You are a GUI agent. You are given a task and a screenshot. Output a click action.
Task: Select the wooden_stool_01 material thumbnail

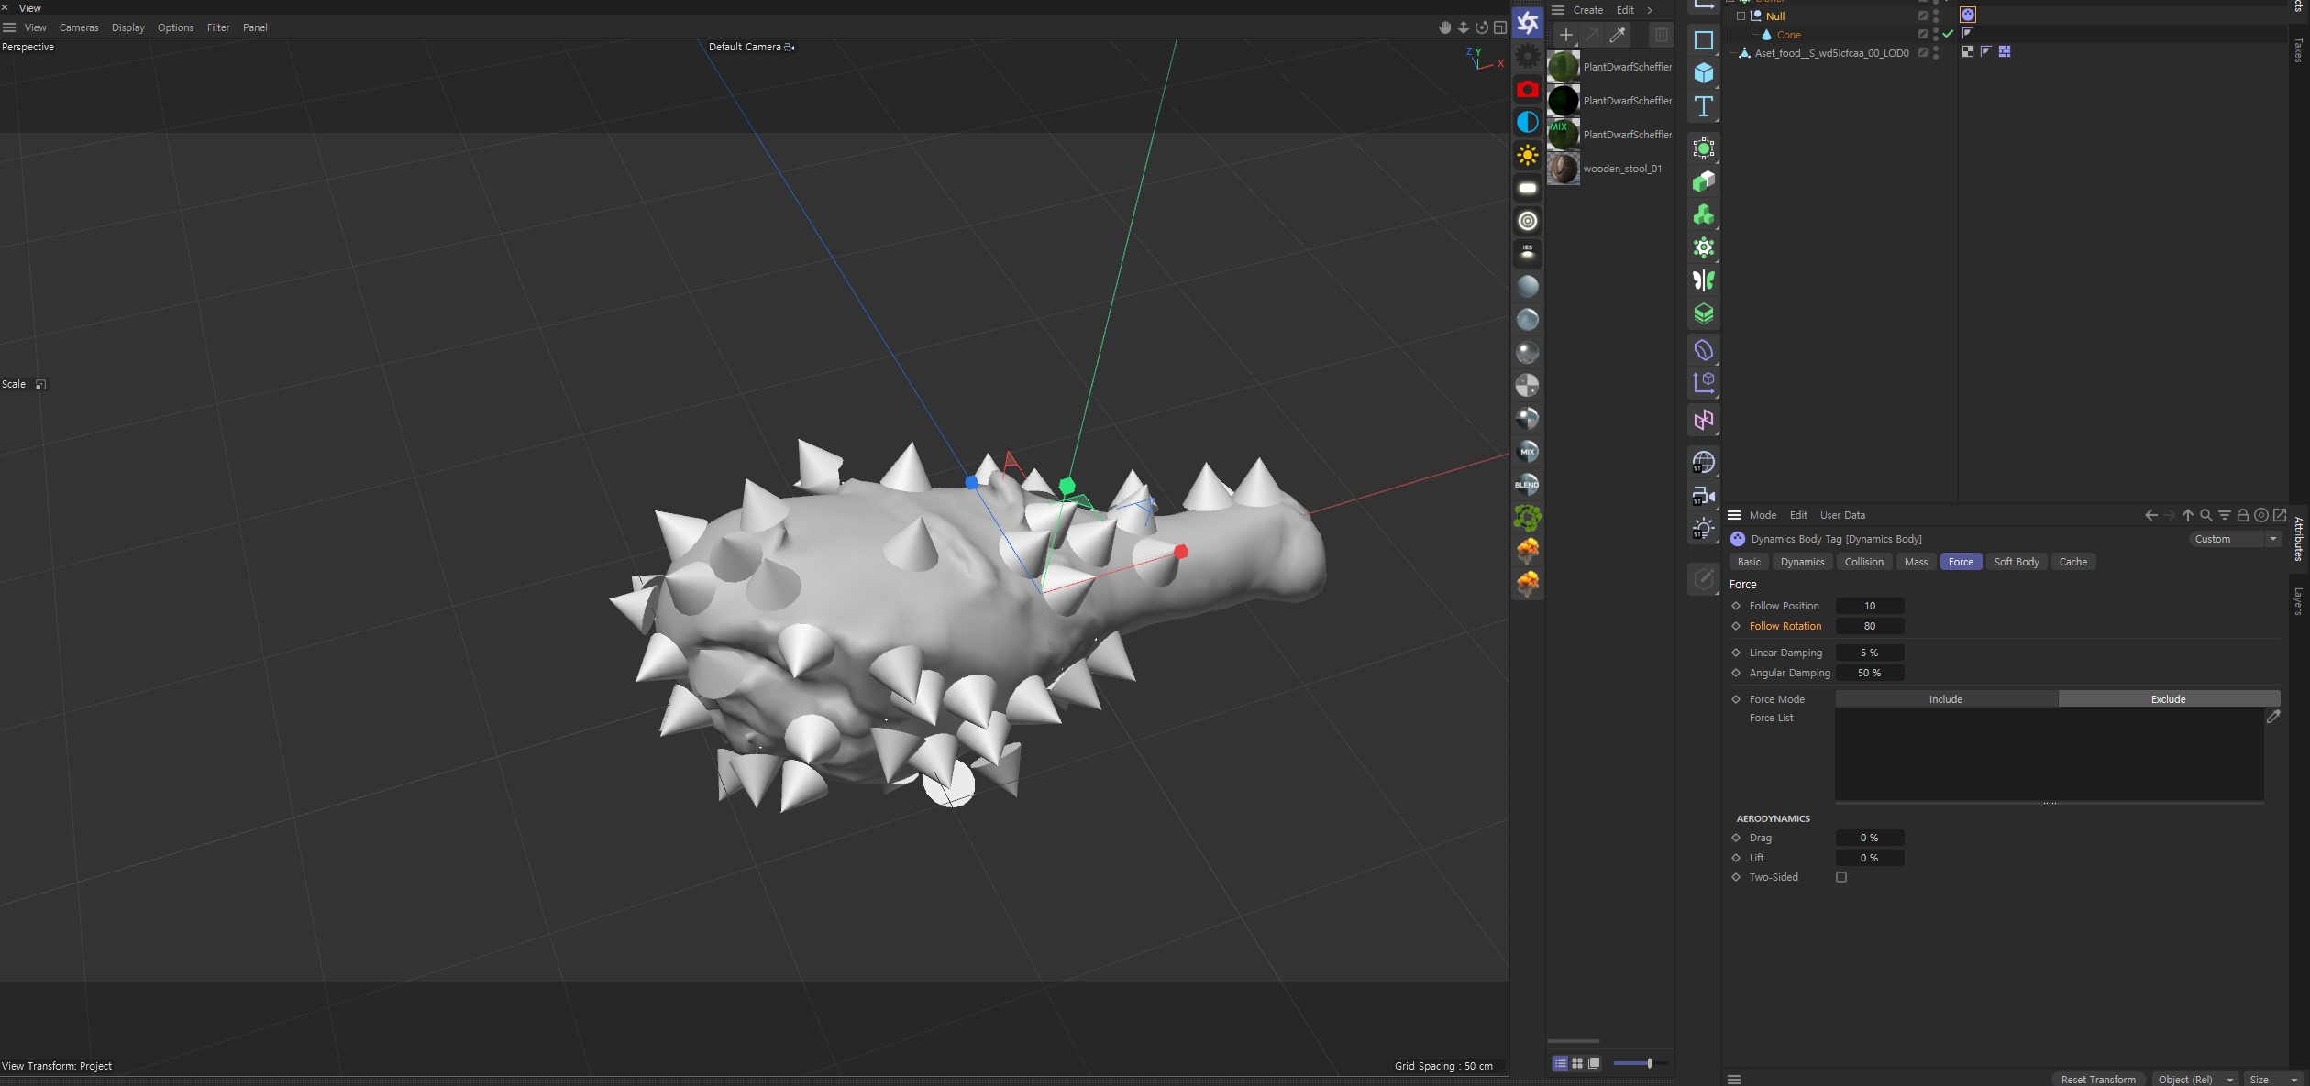pyautogui.click(x=1564, y=169)
